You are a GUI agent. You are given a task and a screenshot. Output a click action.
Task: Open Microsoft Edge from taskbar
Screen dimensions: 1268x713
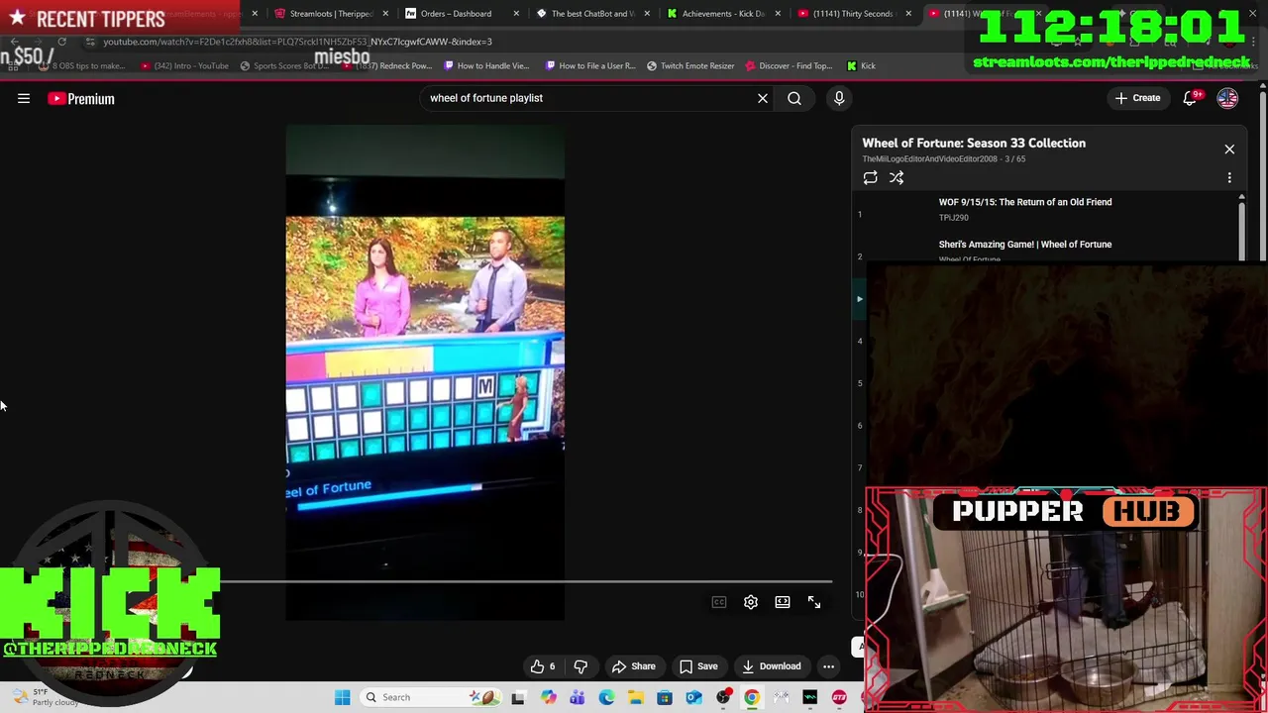(606, 697)
